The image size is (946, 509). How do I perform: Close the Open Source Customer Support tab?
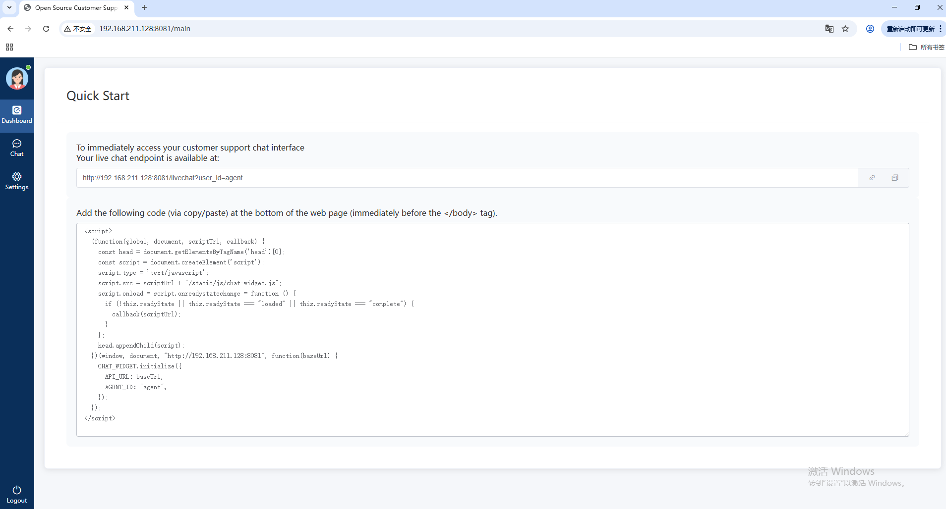[126, 7]
